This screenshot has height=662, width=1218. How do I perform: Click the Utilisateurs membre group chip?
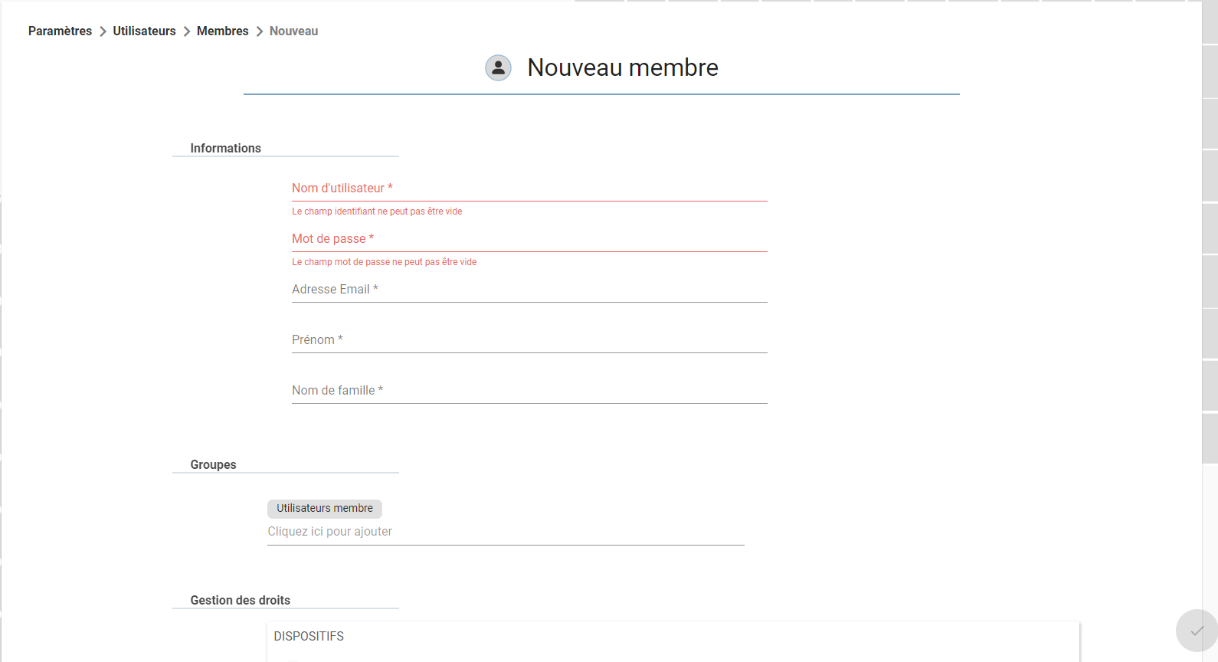[x=325, y=509]
